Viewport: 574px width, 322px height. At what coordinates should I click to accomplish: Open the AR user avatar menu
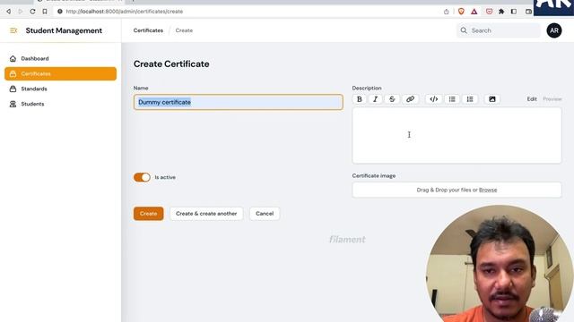[554, 30]
